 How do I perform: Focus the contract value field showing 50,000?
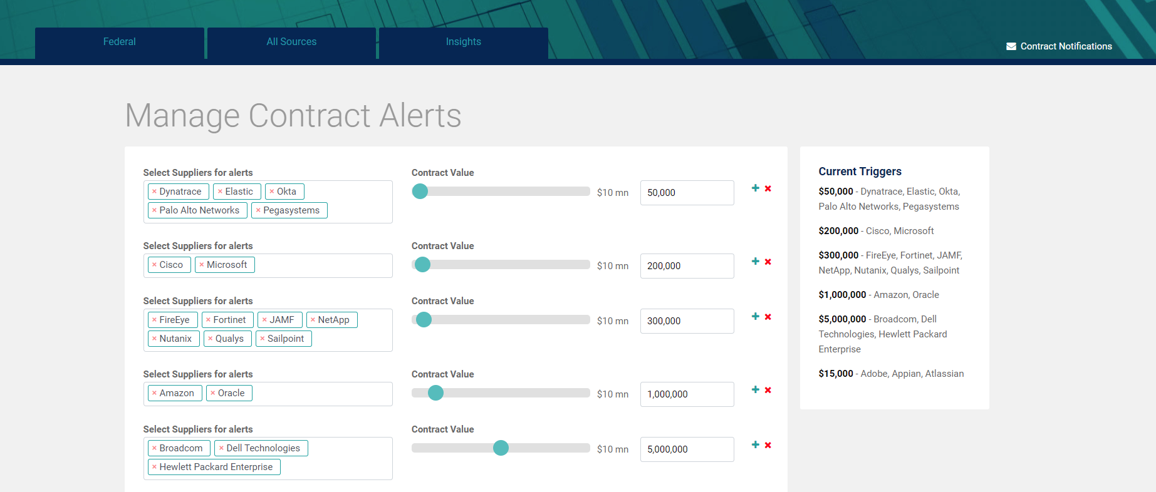point(687,193)
